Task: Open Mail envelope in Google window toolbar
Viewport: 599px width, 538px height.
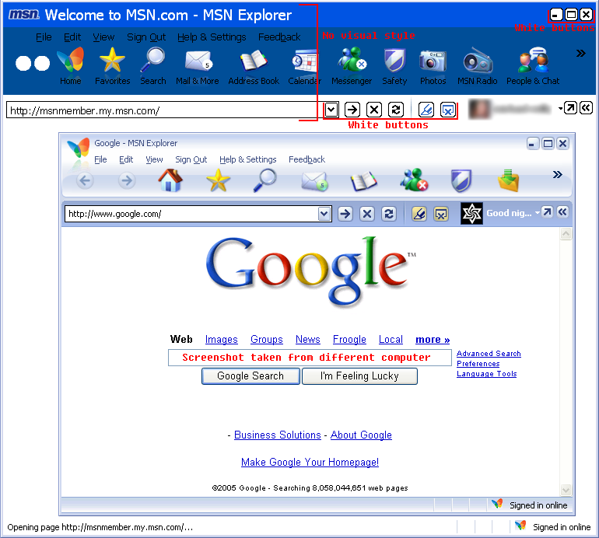Action: [x=314, y=181]
